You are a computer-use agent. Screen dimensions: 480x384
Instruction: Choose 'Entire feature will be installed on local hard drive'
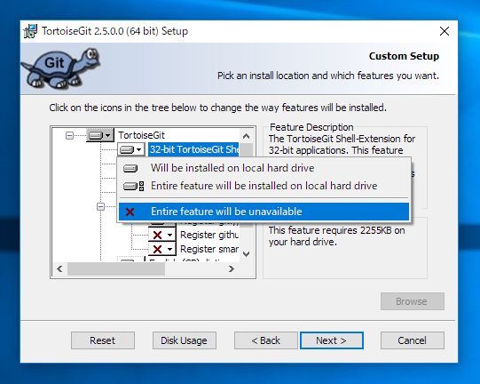[264, 186]
